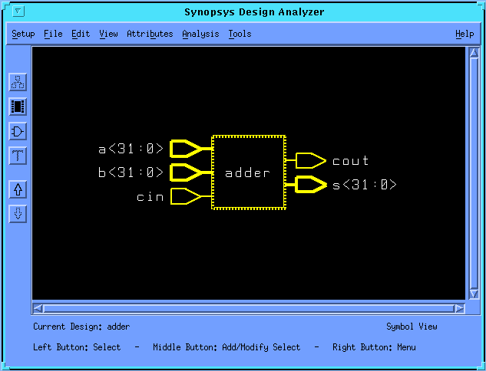
Task: Click the Right Button: Menu hint
Action: 374,347
